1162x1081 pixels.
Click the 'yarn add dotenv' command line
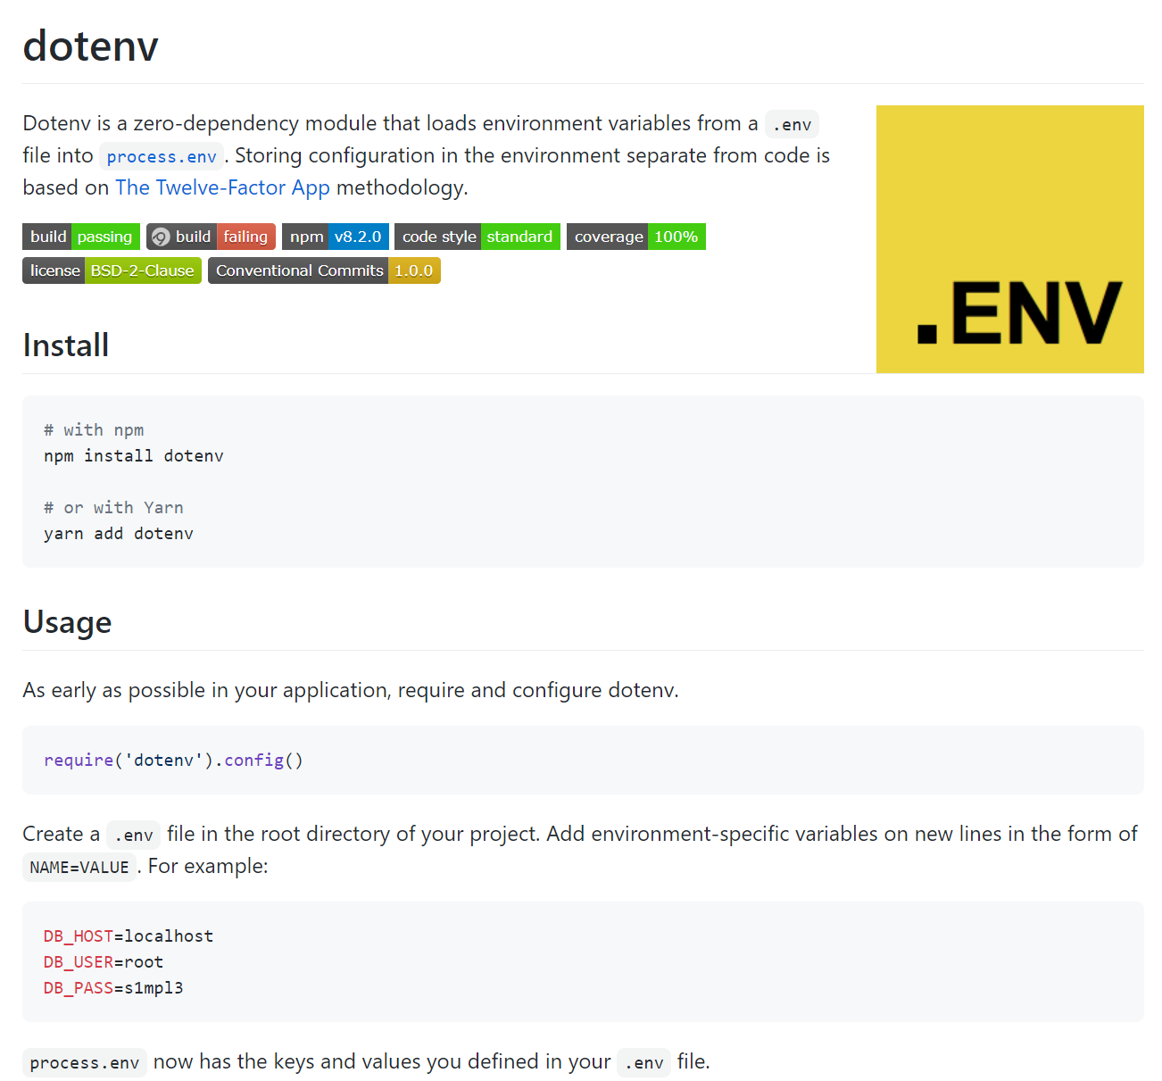[119, 534]
